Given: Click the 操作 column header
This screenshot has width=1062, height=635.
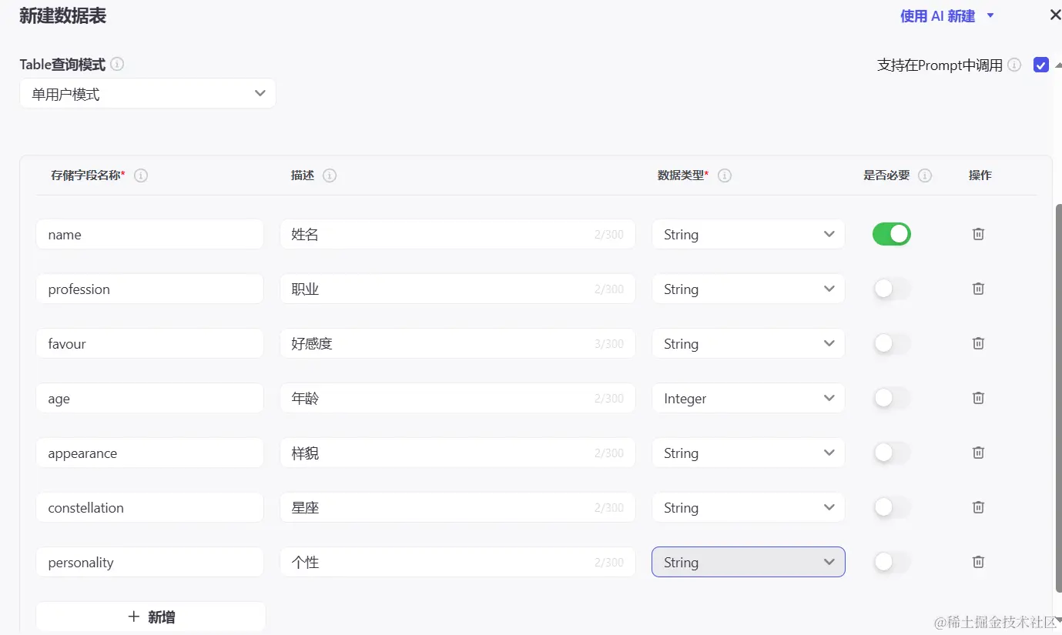Looking at the screenshot, I should 980,175.
